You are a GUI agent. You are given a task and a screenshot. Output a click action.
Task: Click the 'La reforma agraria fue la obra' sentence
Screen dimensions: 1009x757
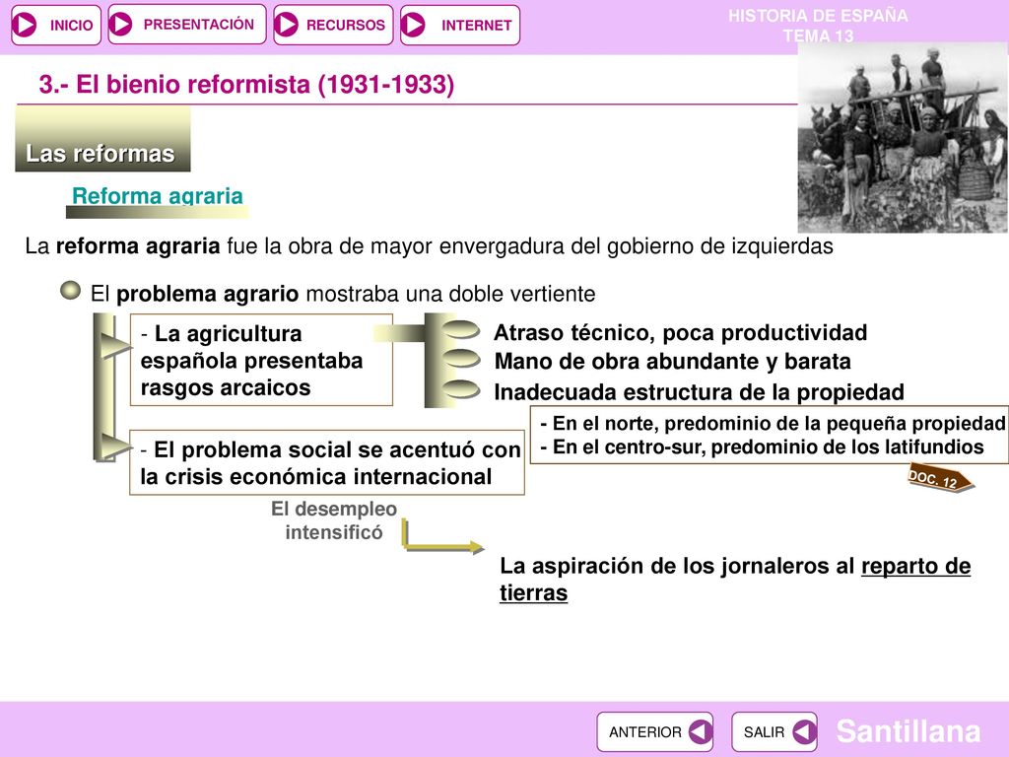(x=430, y=245)
